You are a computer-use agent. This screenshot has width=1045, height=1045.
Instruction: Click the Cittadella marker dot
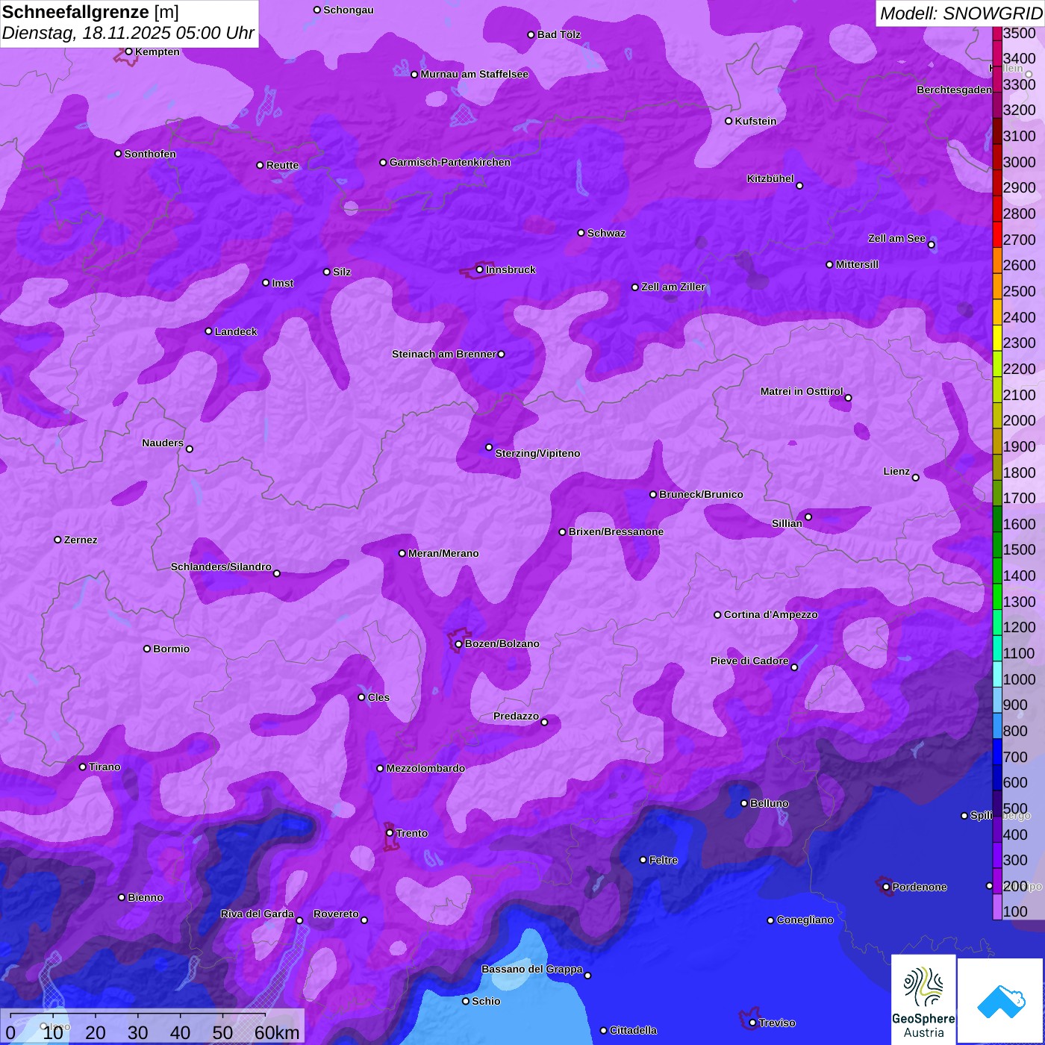(x=603, y=1030)
